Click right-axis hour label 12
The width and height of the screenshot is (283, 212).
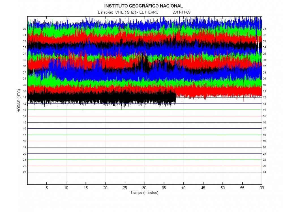264,98
